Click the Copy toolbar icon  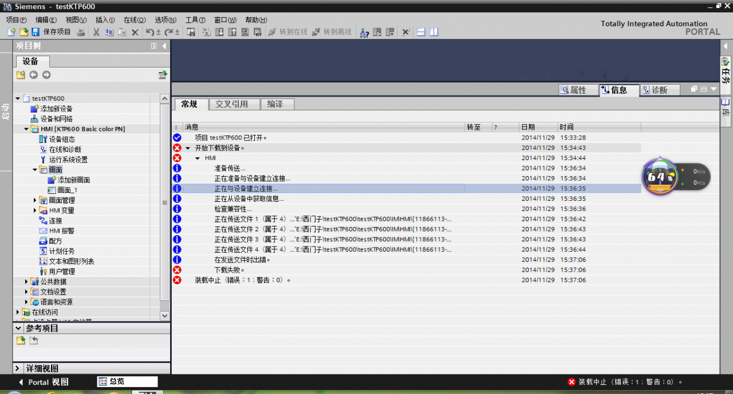pos(109,32)
